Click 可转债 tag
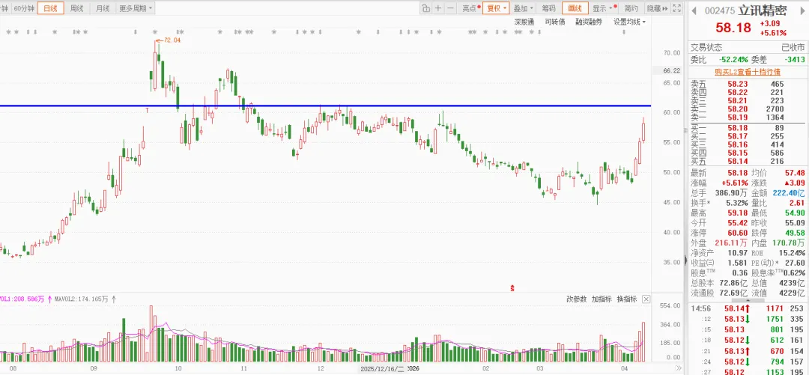The image size is (809, 375). (x=554, y=22)
